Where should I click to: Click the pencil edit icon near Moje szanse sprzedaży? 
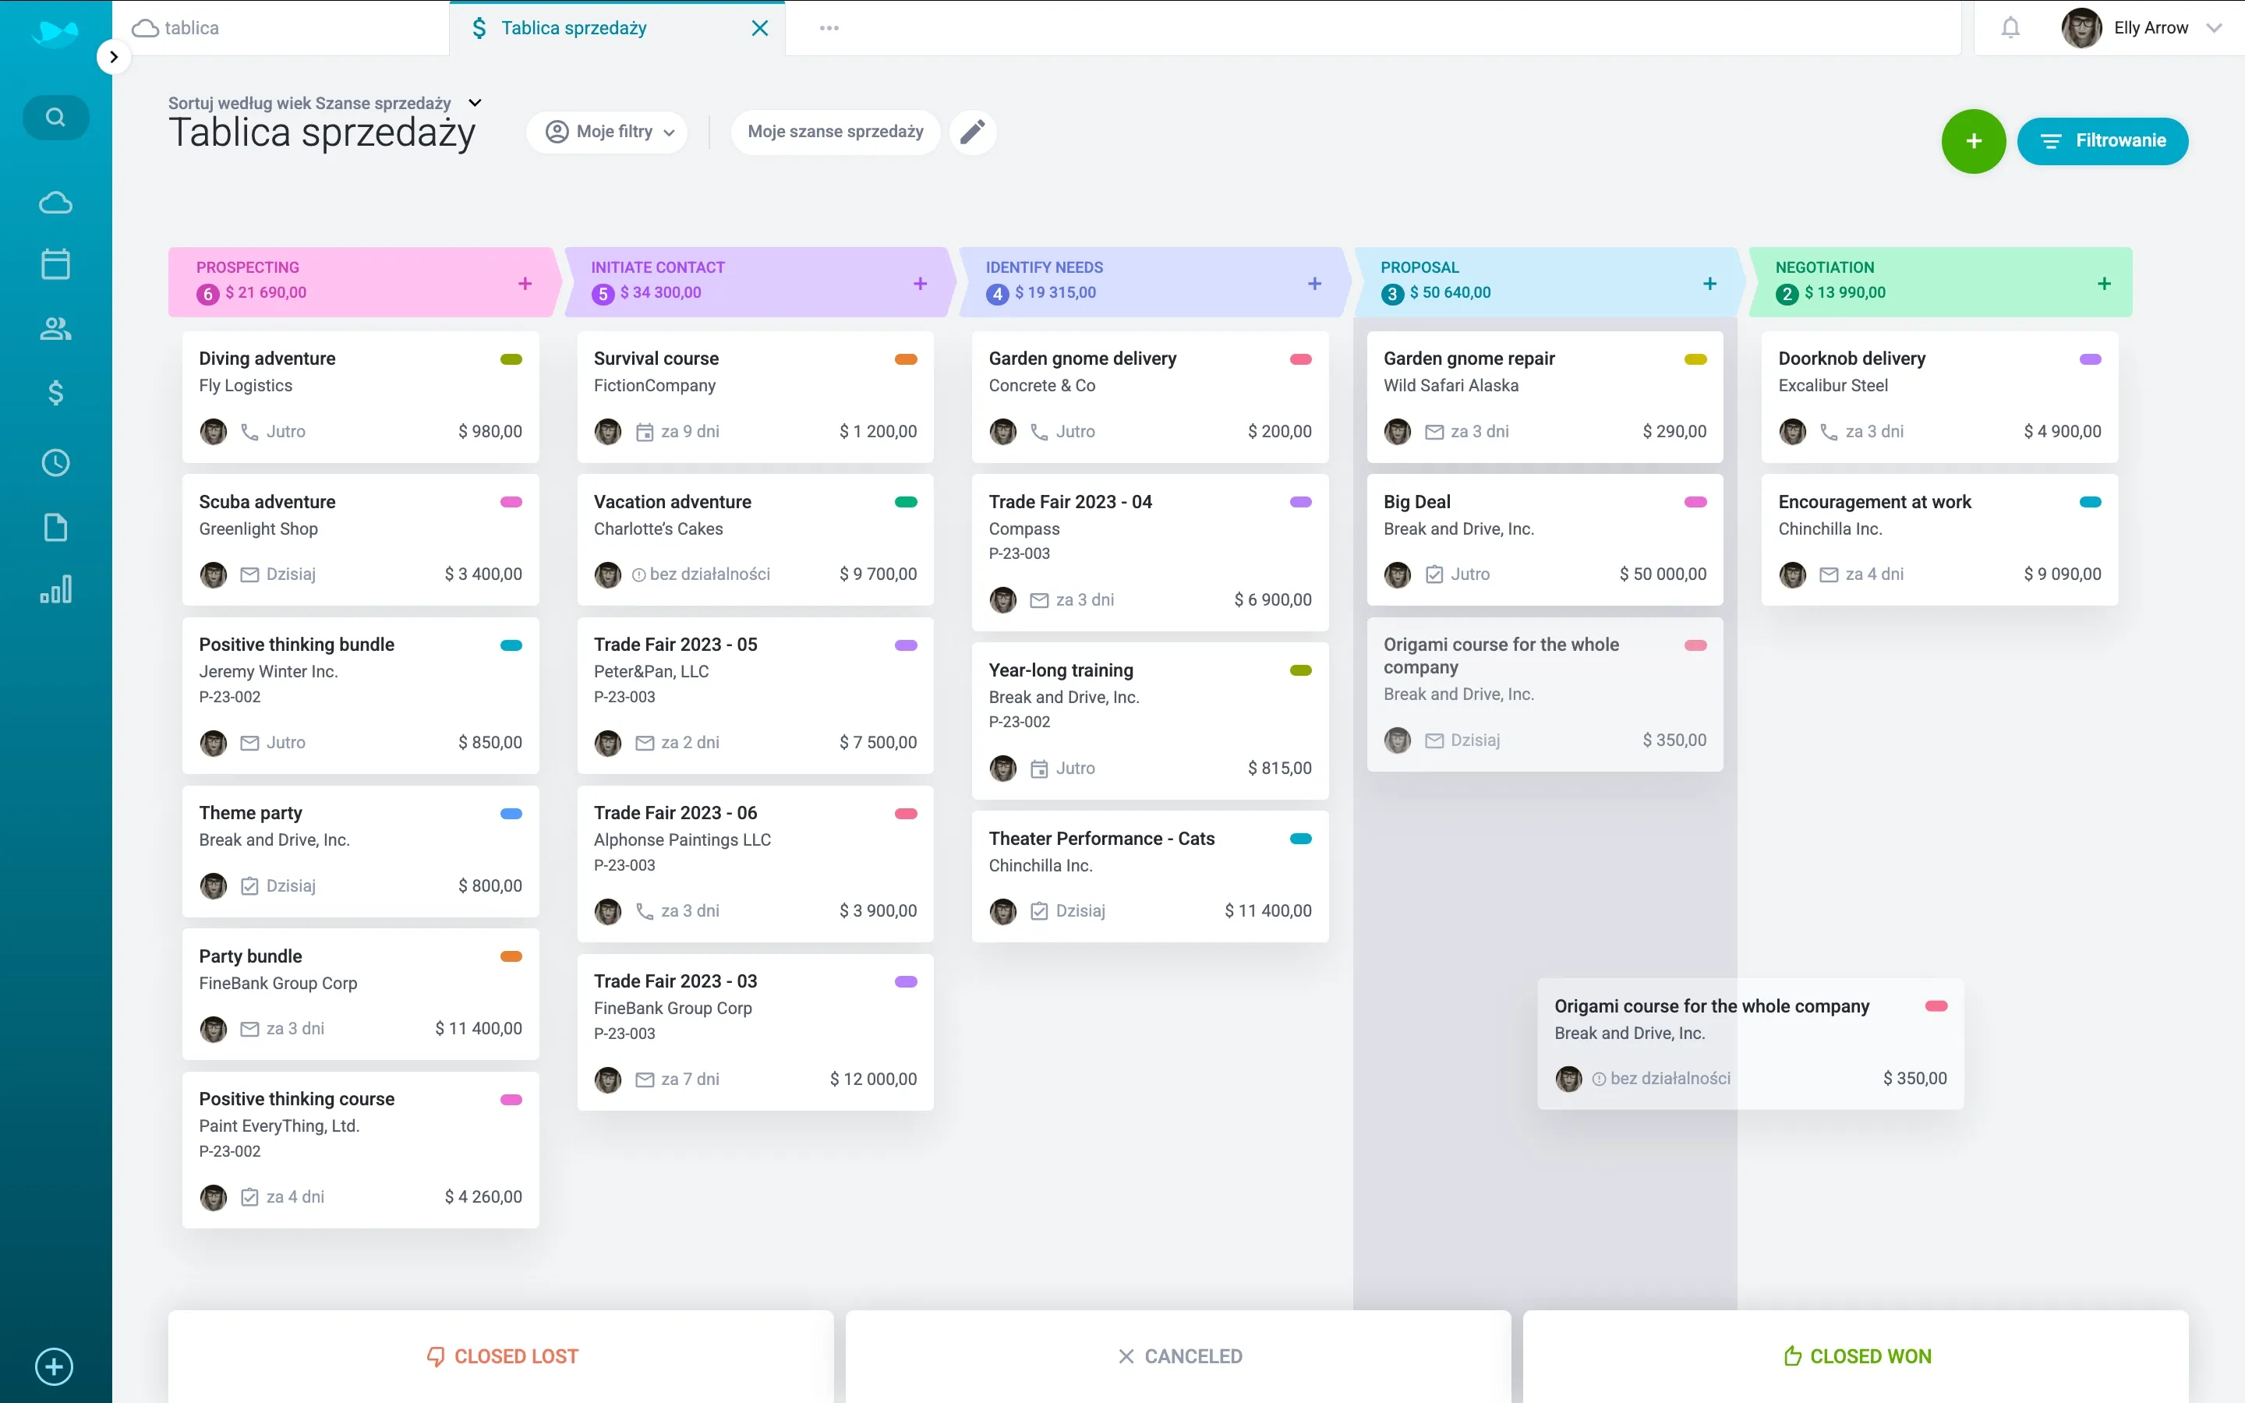tap(971, 132)
